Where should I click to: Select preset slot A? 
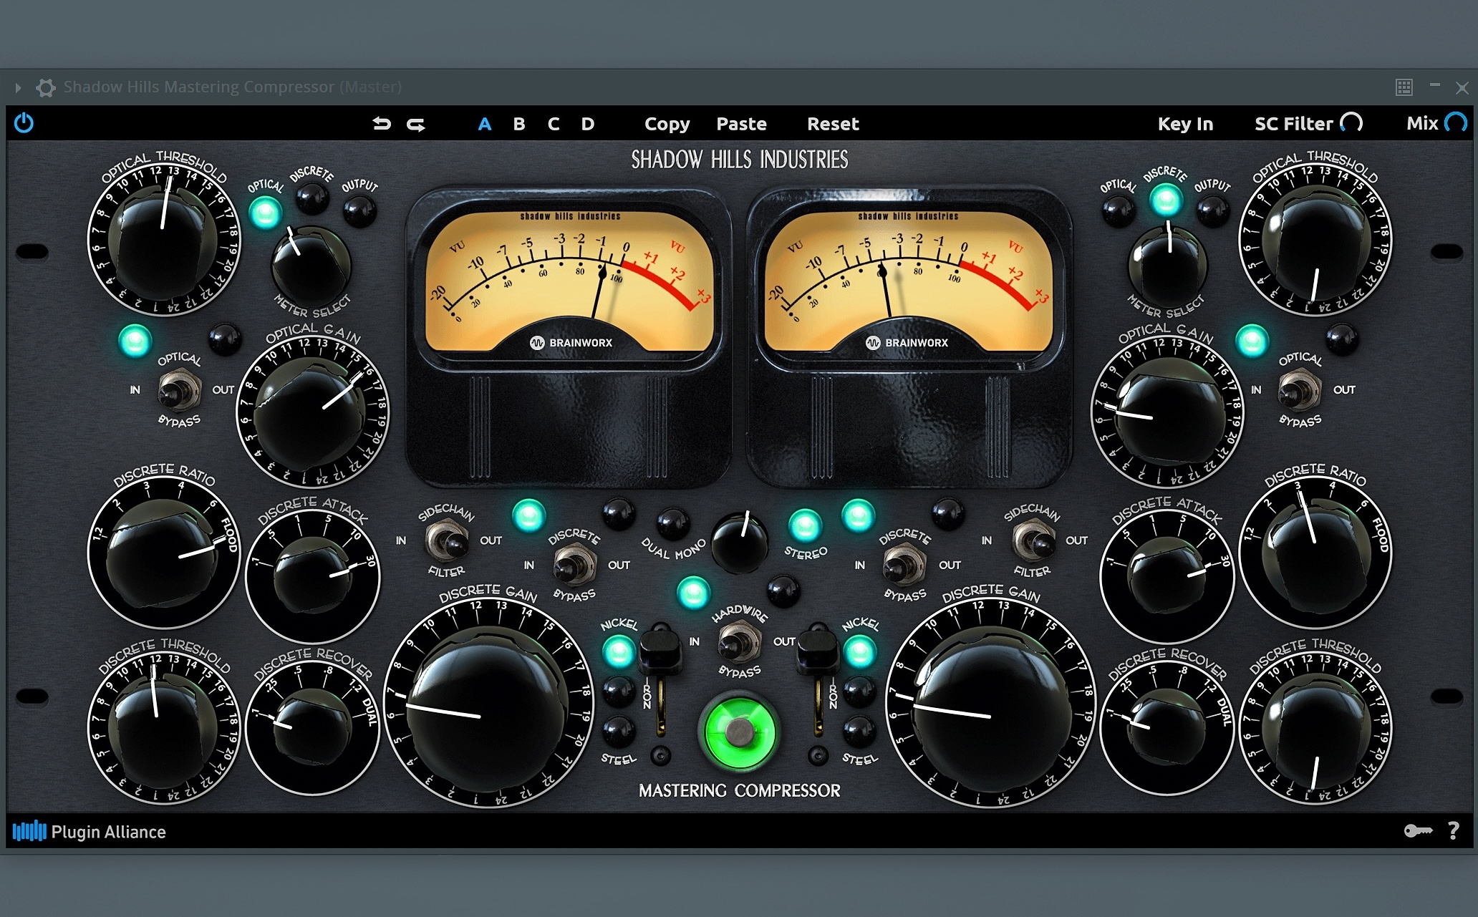pos(485,124)
